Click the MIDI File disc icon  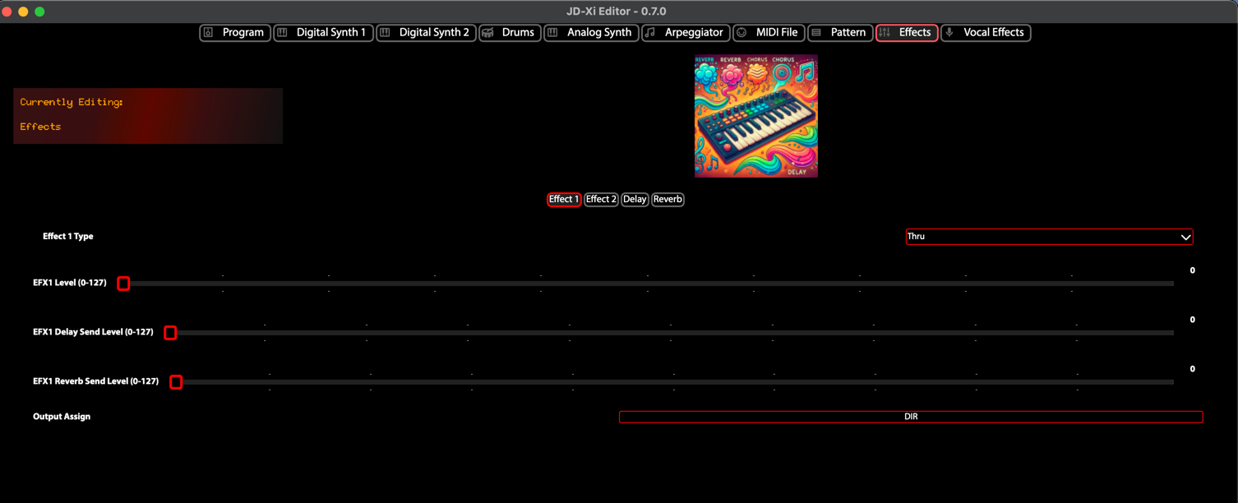point(742,33)
